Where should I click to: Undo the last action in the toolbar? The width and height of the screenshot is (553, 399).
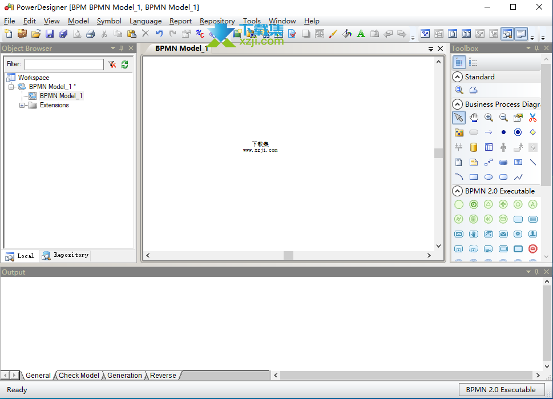point(159,34)
